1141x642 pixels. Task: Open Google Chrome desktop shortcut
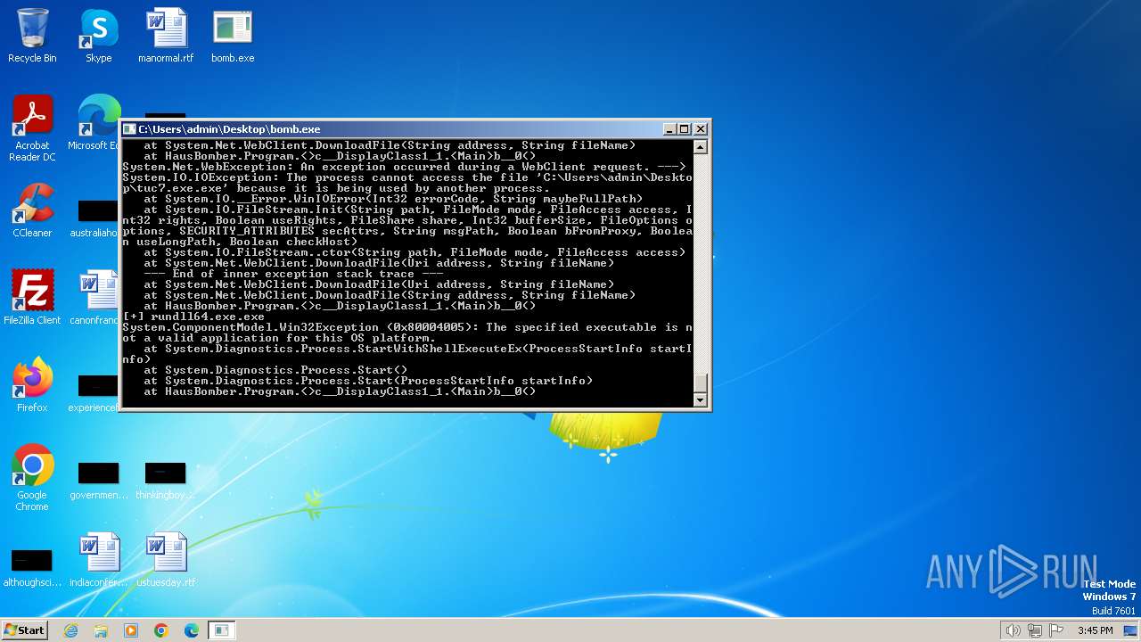(x=32, y=478)
